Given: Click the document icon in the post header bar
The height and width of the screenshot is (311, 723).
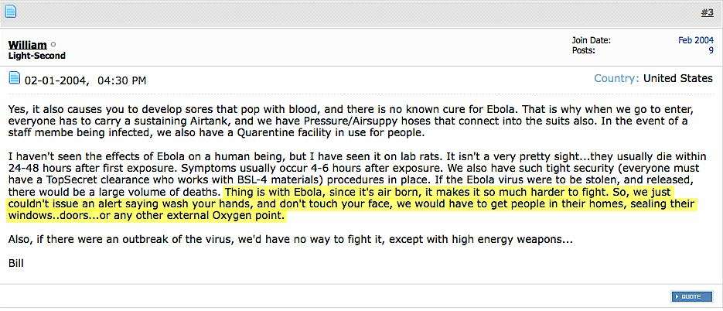Looking at the screenshot, I should click(x=10, y=11).
